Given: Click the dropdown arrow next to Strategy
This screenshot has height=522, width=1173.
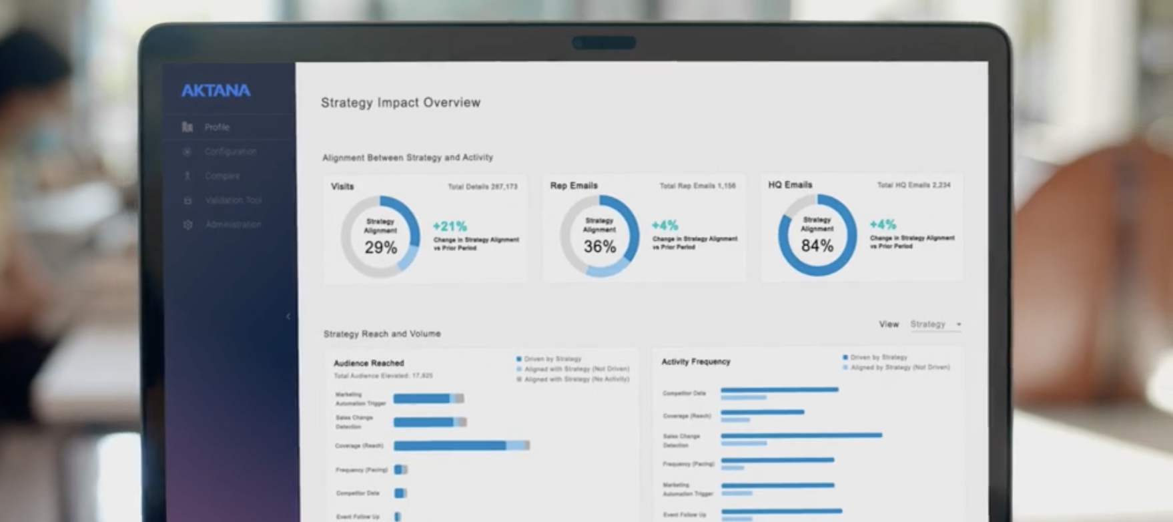Looking at the screenshot, I should point(959,324).
